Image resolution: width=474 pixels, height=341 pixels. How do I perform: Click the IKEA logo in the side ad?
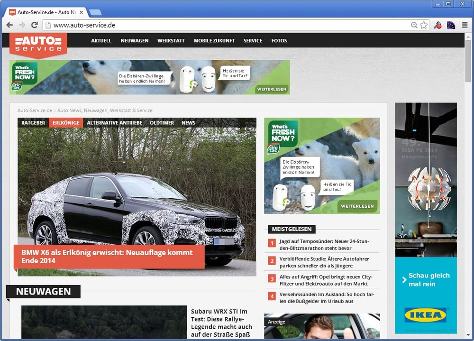click(x=425, y=315)
